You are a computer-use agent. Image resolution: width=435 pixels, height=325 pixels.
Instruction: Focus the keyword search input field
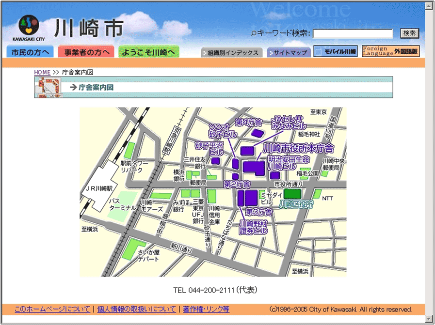[353, 33]
